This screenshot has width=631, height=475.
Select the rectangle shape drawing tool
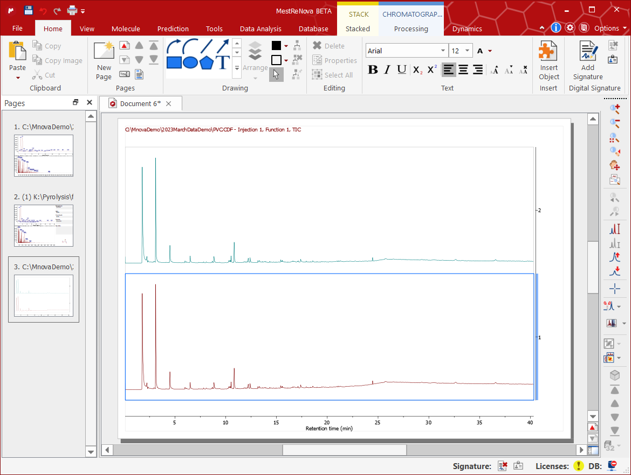(x=174, y=62)
